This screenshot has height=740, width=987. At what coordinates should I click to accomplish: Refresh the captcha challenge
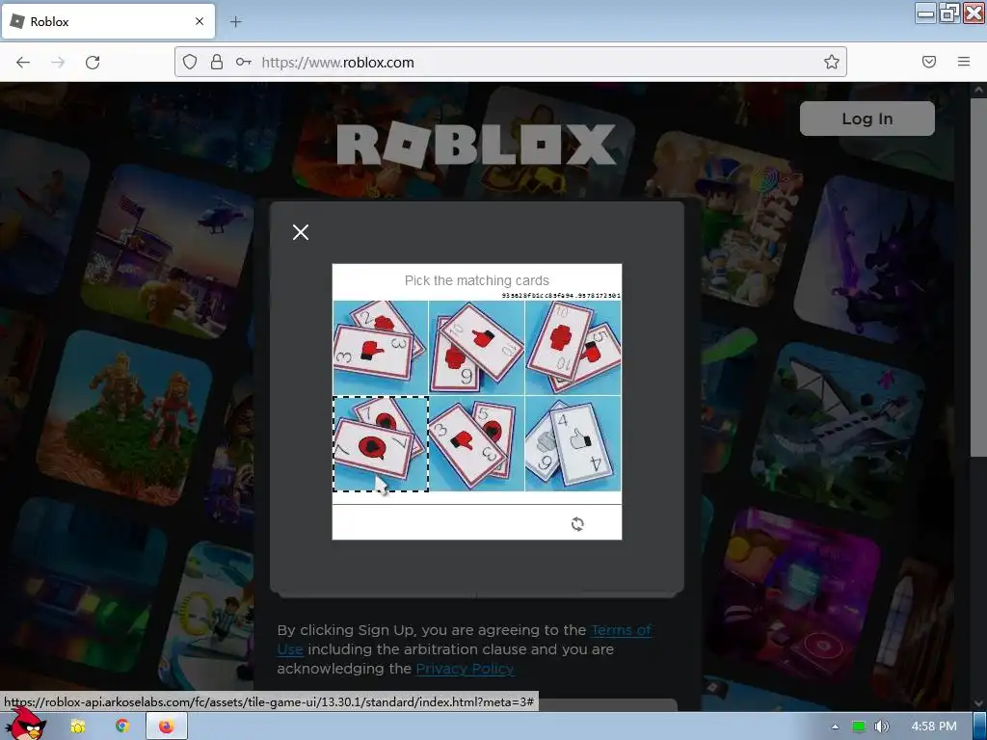[x=577, y=523]
